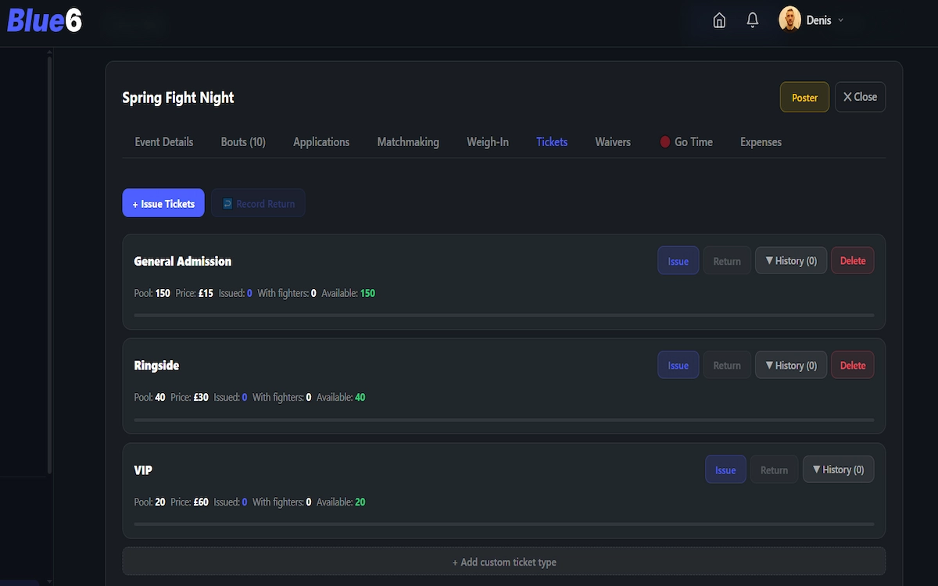The width and height of the screenshot is (938, 586).
Task: Open the event Poster
Action: [804, 98]
